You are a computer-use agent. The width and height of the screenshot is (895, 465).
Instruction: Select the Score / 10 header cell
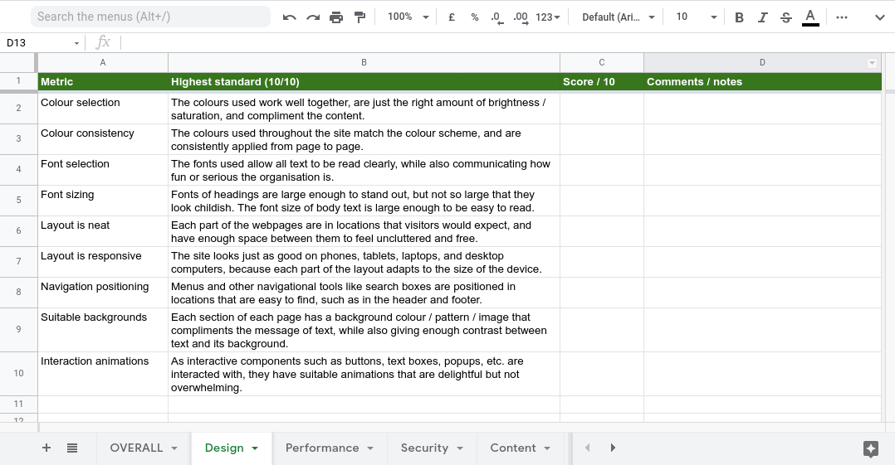point(602,81)
